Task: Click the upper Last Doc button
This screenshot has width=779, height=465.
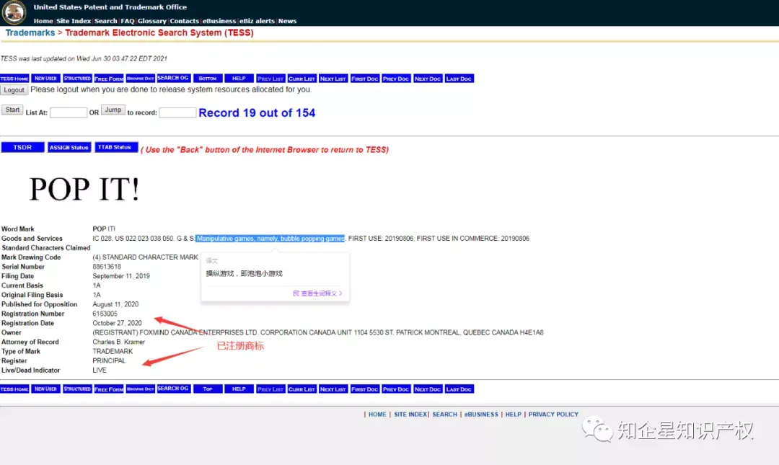Action: 459,79
